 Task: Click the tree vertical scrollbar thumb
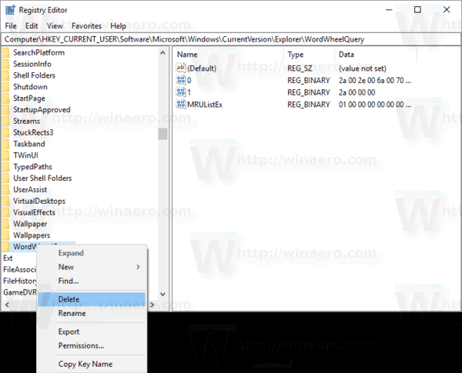[162, 134]
